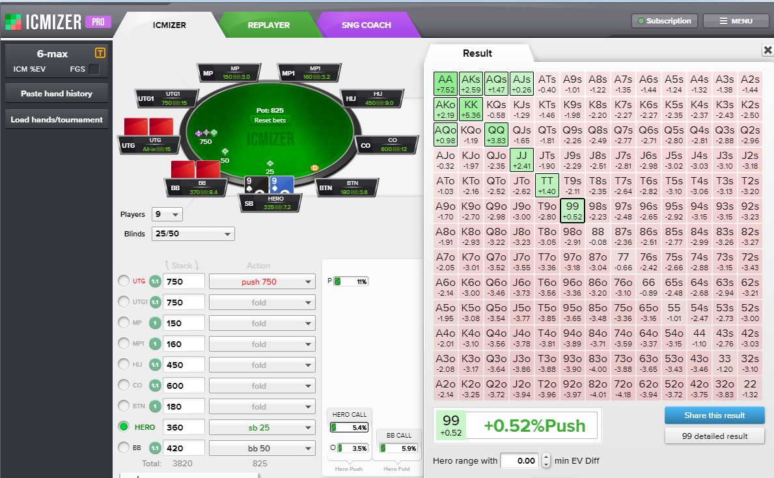Viewport: 774px width, 478px height.
Task: Open 99 detailed result
Action: (x=714, y=436)
